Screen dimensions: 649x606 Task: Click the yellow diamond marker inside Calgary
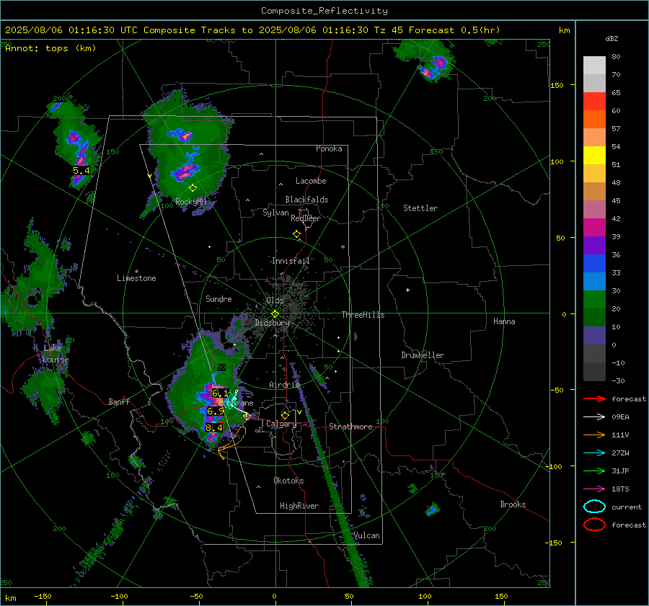(x=285, y=415)
